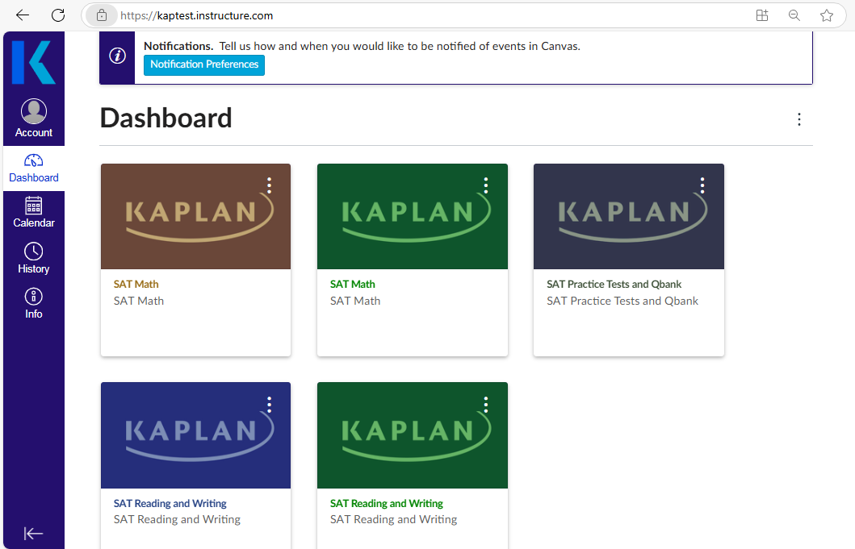Go to Dashboard in the sidebar

click(34, 168)
